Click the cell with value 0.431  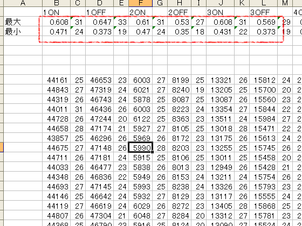tap(221, 32)
